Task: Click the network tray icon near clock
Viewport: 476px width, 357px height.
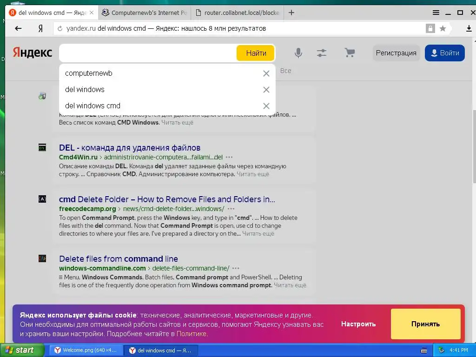Action: (442, 350)
